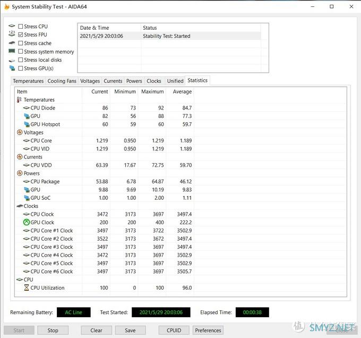Open the Preferences dialog button
The width and height of the screenshot is (361, 338).
pyautogui.click(x=208, y=331)
